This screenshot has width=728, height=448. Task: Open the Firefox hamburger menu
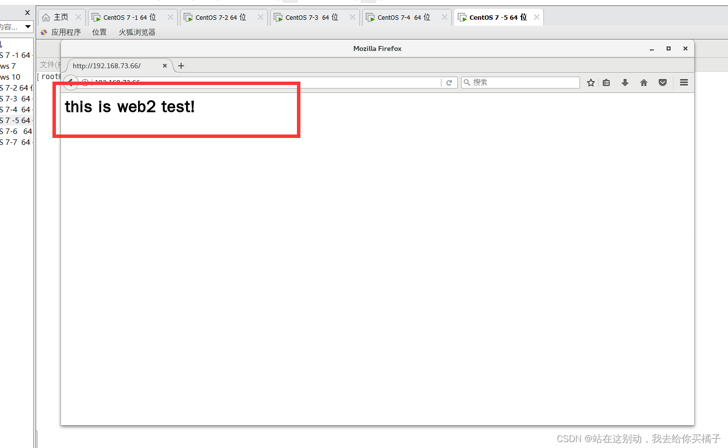tap(684, 83)
